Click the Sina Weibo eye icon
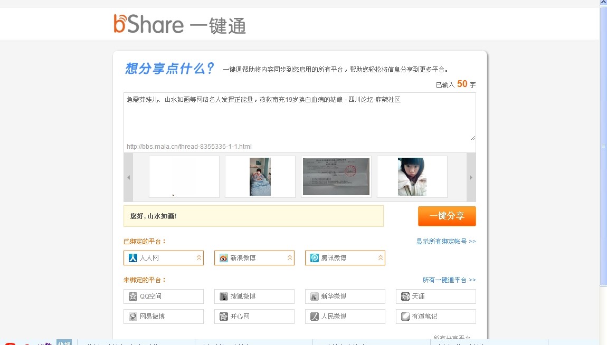Screen dimensions: 607x345 [224, 258]
